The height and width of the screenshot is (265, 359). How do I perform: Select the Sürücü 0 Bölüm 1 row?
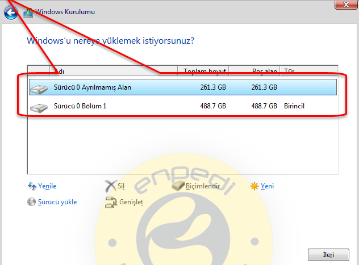click(x=183, y=106)
